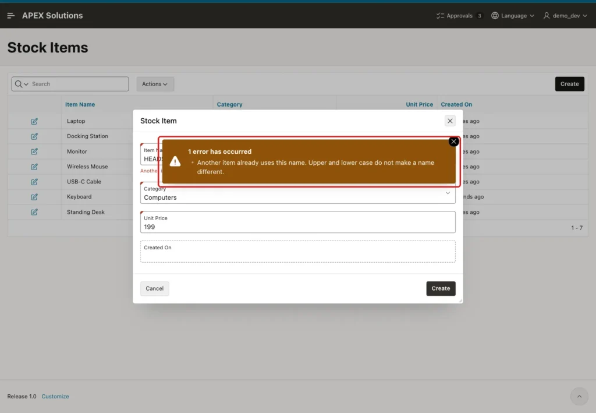Click the warning triangle icon
This screenshot has width=596, height=413.
[175, 161]
